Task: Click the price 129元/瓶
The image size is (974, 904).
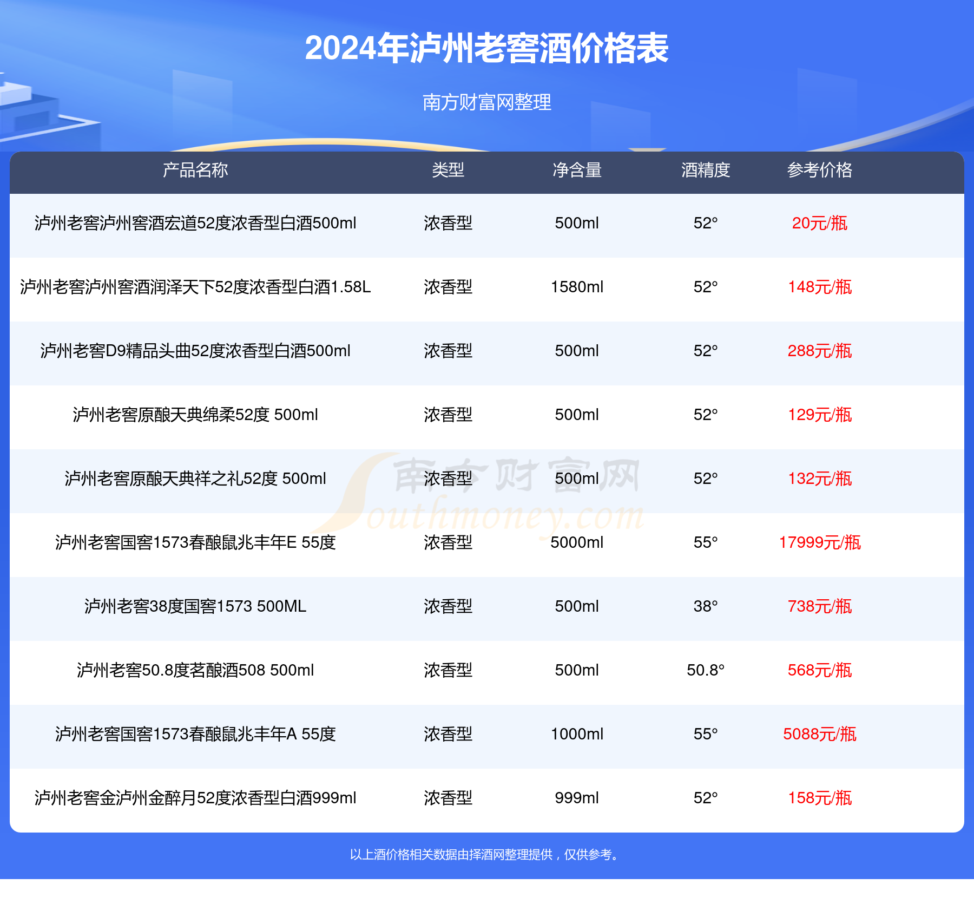Action: pyautogui.click(x=820, y=415)
